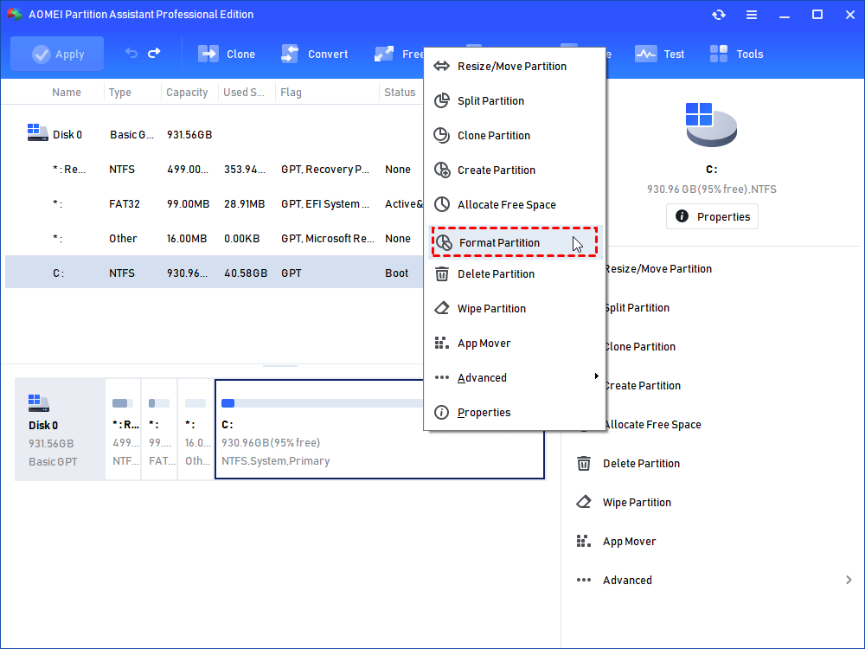
Task: Select Resize/Move Partition from context menu
Action: point(511,67)
